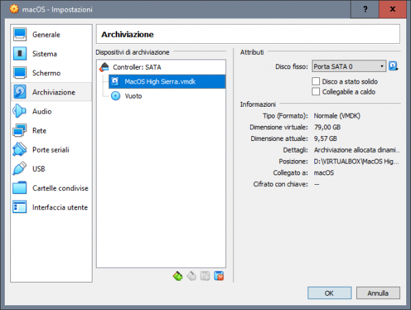Click the Porte seriali plug icon

tap(20, 149)
